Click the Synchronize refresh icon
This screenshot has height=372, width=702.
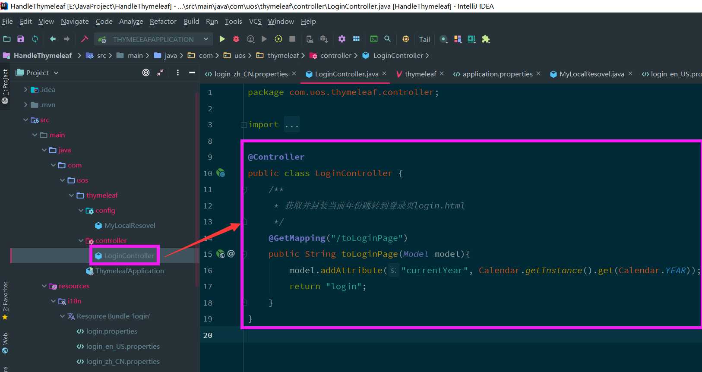35,39
